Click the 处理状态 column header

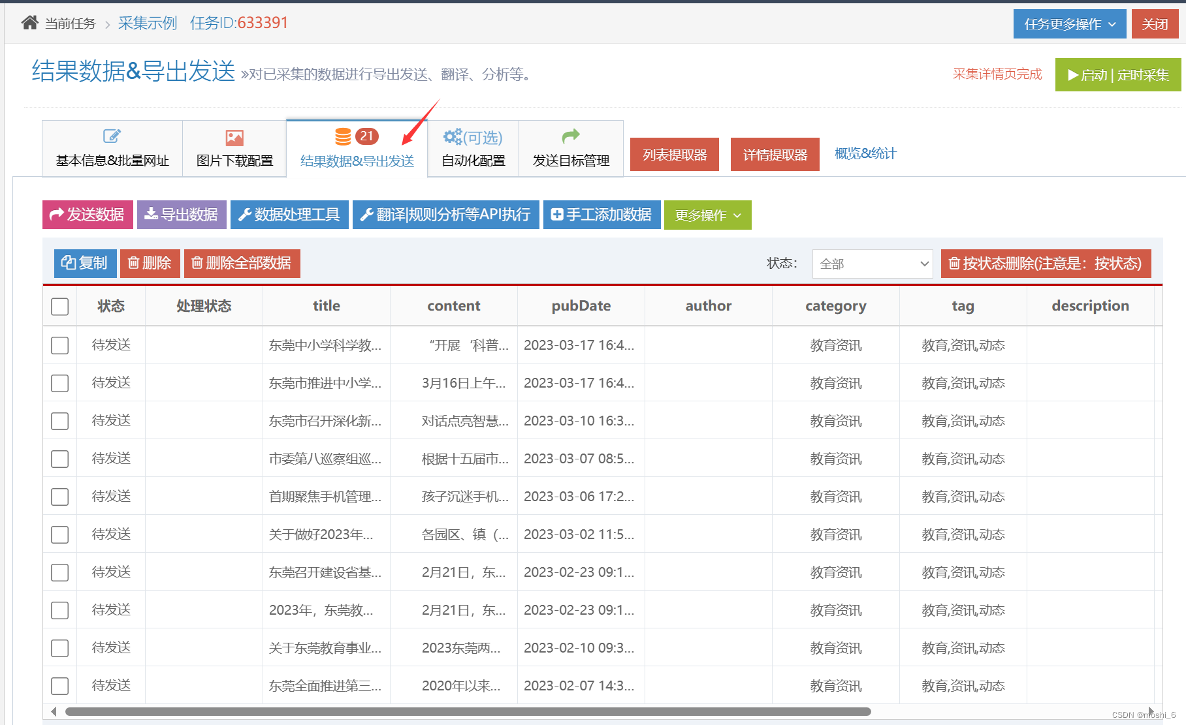204,306
